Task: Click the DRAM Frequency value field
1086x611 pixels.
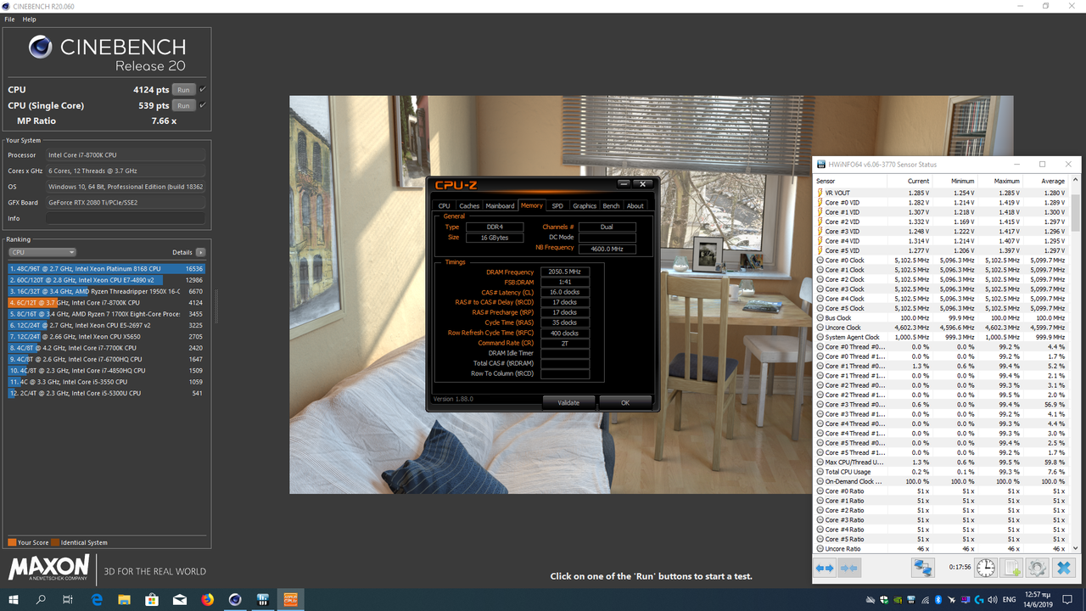Action: pos(565,272)
